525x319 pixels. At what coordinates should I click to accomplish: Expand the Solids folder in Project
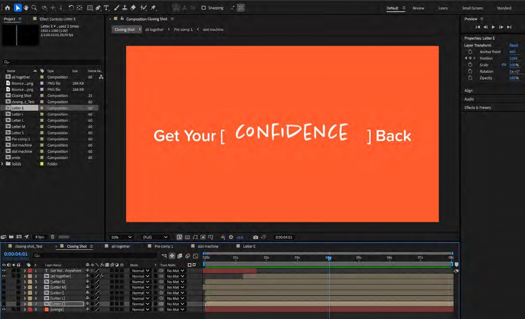point(3,164)
